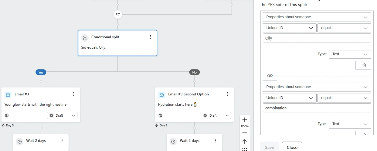This screenshot has width=377, height=151.
Task: Click the zoom out minus icon
Action: pos(245,133)
